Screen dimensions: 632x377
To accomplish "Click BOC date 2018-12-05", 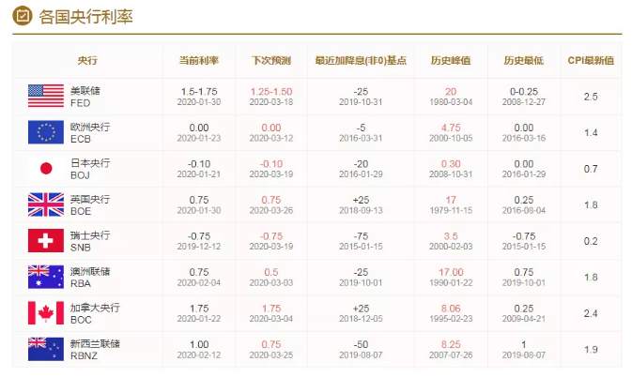I will (x=361, y=319).
